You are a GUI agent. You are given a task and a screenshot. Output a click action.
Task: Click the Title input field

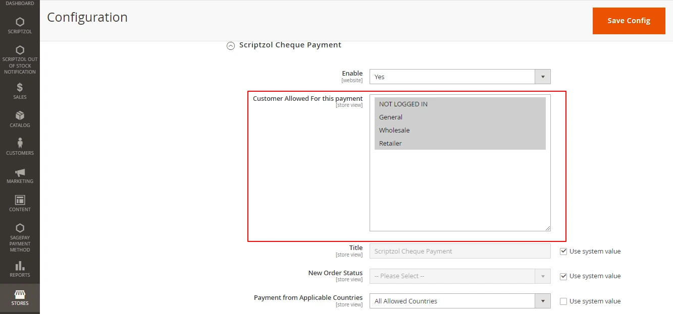click(460, 251)
